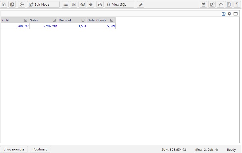This screenshot has height=153, width=242.
Task: Click the 286,397 profit value
Action: coord(23,26)
